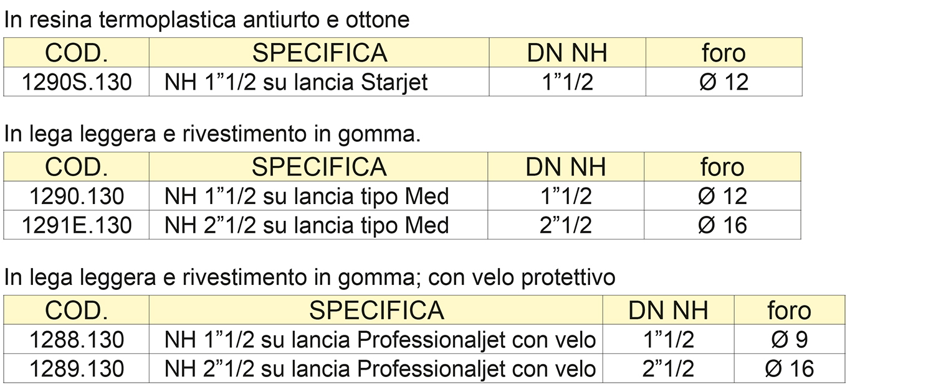Click the heading In resina termoplastica antiurto e ottone
Screen dimensions: 936x392
coord(207,21)
